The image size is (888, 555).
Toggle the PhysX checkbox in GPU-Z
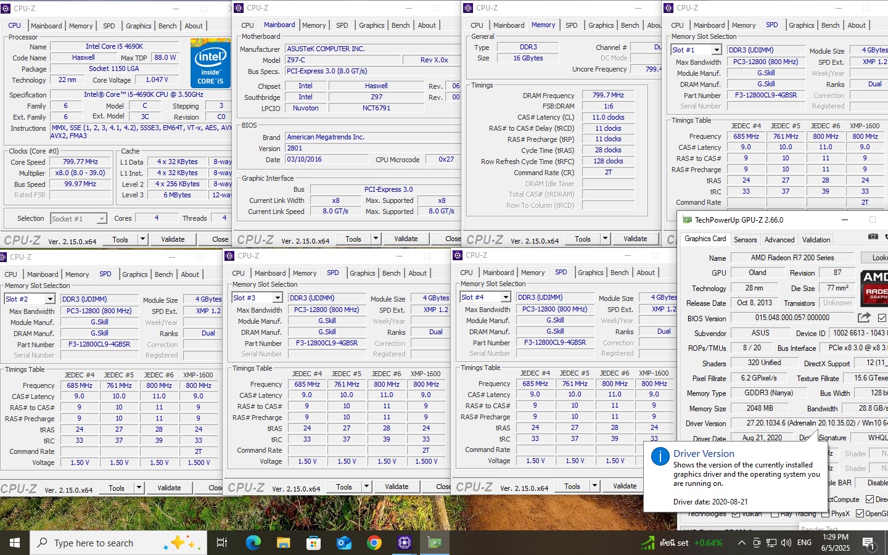(825, 513)
